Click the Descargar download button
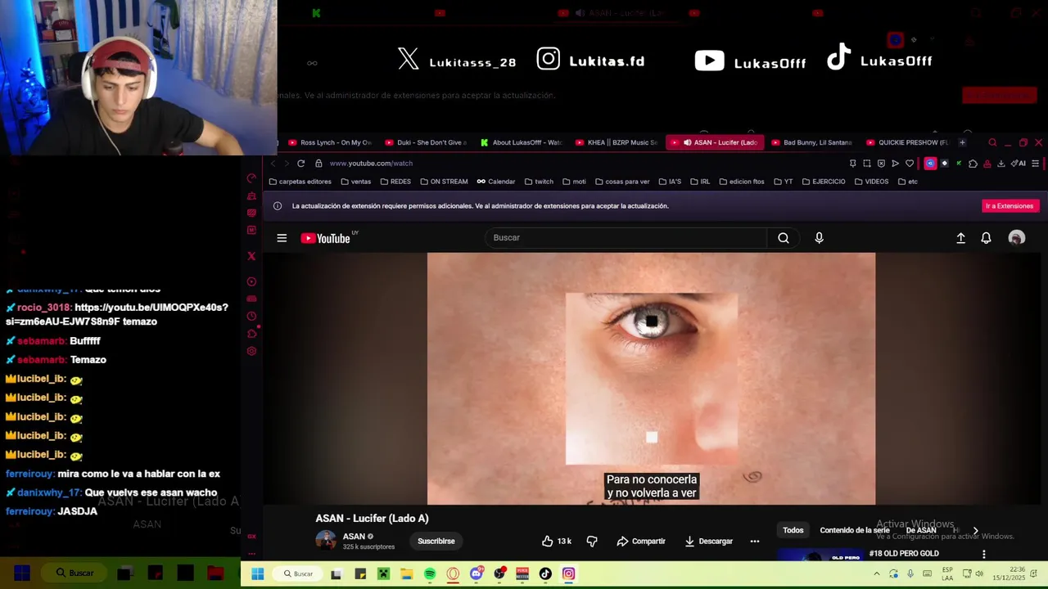This screenshot has width=1048, height=589. tap(708, 541)
